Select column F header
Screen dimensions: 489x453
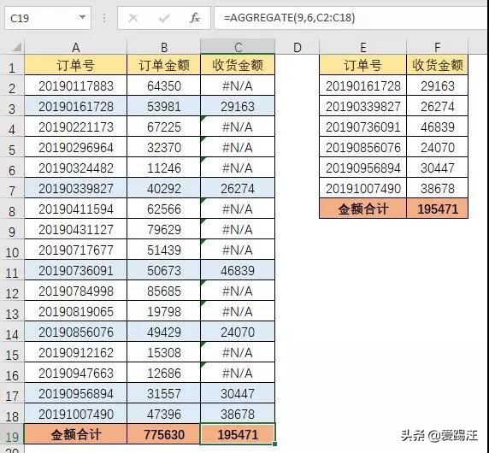(437, 47)
